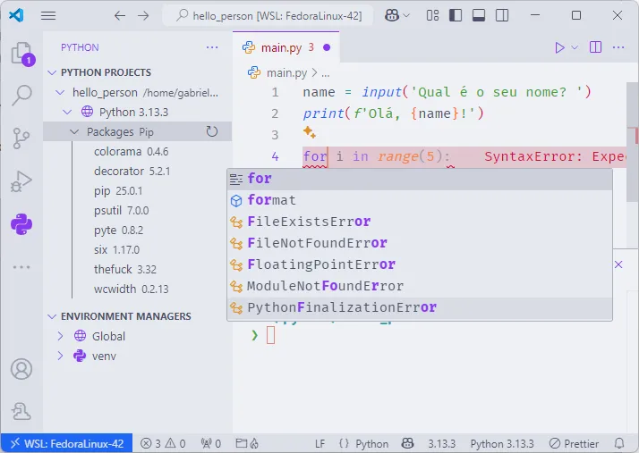Click the breadcrumb ellipsis after main.py
This screenshot has width=639, height=453.
point(326,73)
